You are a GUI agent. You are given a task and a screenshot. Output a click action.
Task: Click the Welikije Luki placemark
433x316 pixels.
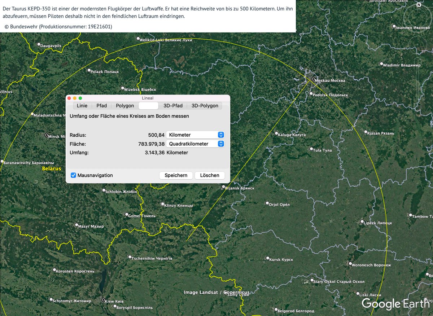(138, 39)
